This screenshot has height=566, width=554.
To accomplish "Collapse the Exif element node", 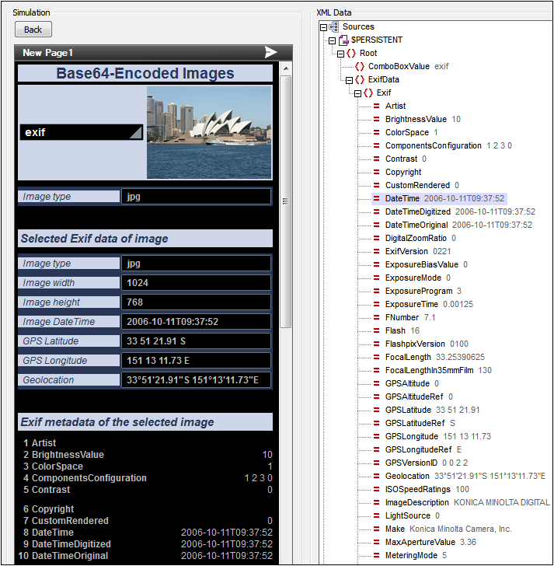I will (358, 93).
